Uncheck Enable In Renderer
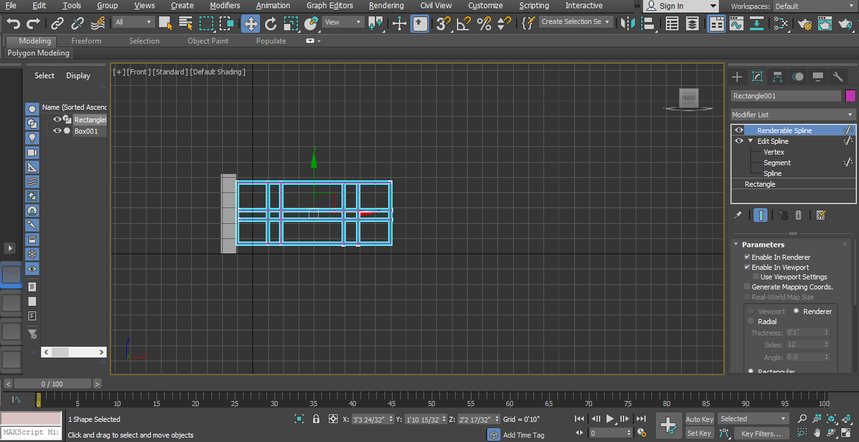Screen dimensions: 859x442 click(747, 257)
